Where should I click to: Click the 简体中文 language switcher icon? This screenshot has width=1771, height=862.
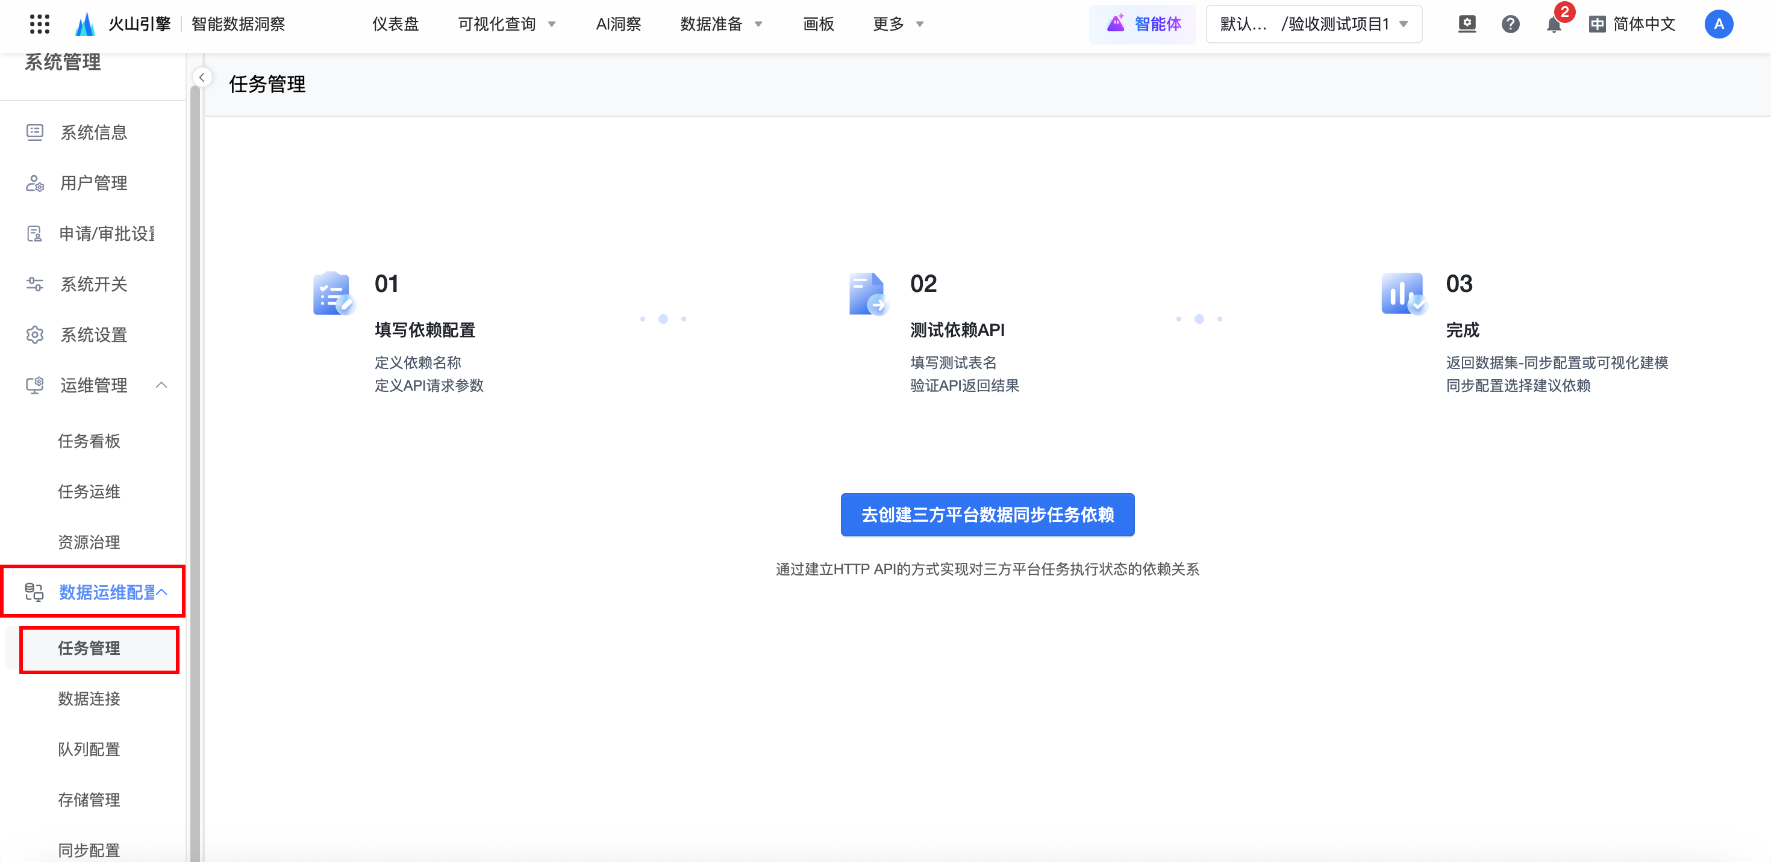pos(1597,25)
